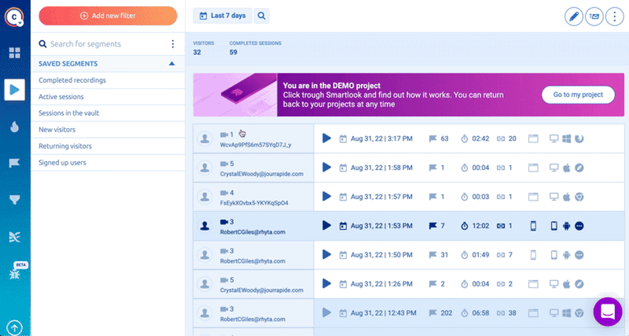Open the Smartlook logo account menu

pyautogui.click(x=14, y=17)
